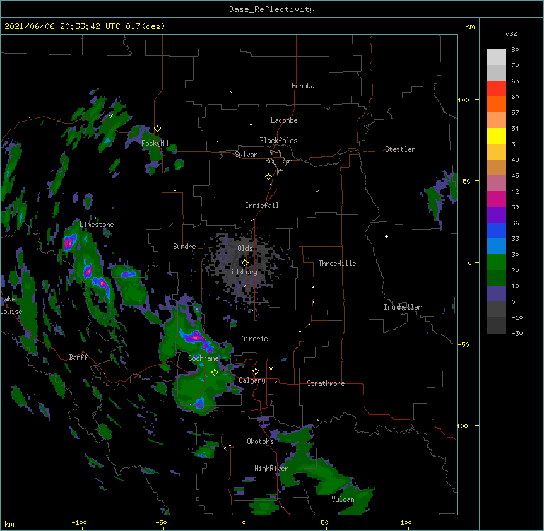
Task: Click the -100 tick on right axis
Action: [x=461, y=426]
